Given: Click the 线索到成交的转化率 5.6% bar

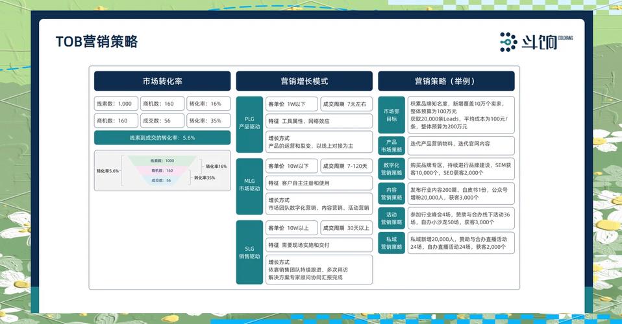Looking at the screenshot, I should coord(162,137).
